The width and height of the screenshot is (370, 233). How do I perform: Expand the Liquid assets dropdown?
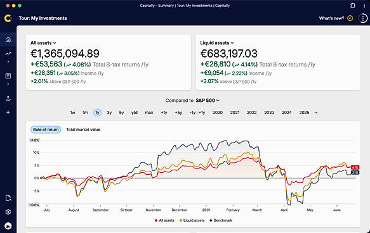tap(217, 43)
